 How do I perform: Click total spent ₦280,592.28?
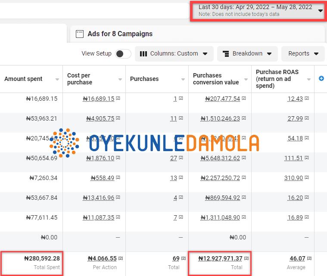coord(42,258)
